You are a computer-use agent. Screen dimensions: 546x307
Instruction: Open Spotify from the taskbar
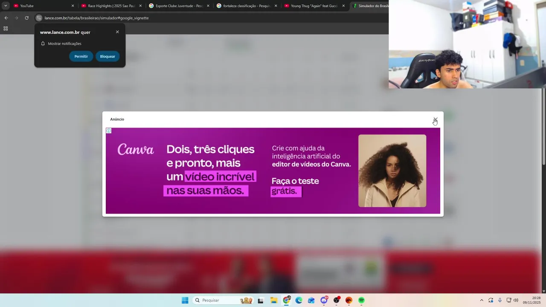(x=361, y=300)
